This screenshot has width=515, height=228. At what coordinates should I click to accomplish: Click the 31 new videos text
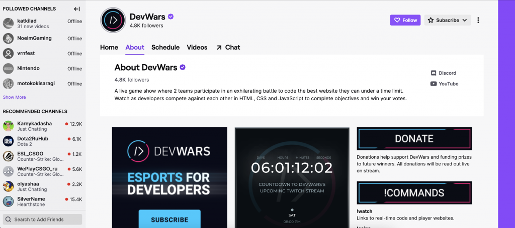(x=33, y=27)
